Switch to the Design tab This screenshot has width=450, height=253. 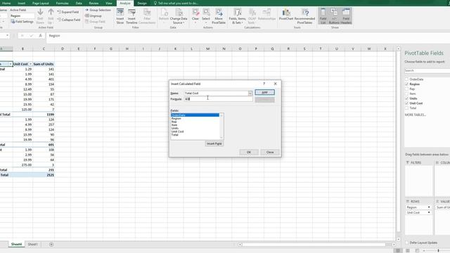[142, 3]
